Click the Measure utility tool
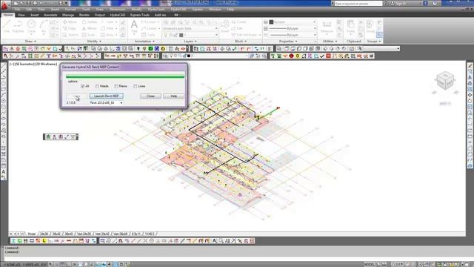474x267 pixels. (327, 27)
